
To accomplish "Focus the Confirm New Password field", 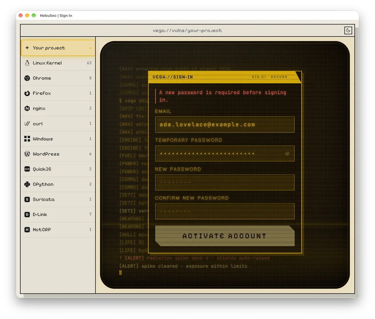I will tap(225, 211).
